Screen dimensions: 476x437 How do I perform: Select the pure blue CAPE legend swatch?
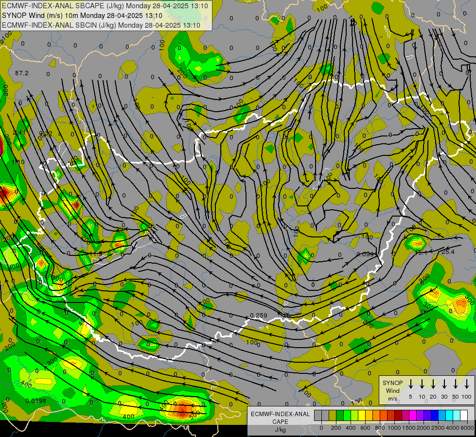pyautogui.click(x=435, y=415)
